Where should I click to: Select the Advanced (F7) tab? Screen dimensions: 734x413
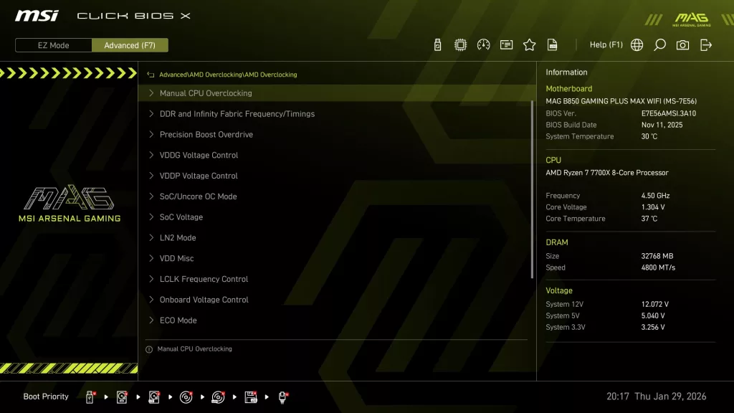[x=130, y=45]
